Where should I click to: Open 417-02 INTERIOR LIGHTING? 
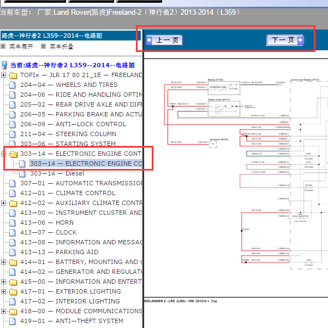70,302
